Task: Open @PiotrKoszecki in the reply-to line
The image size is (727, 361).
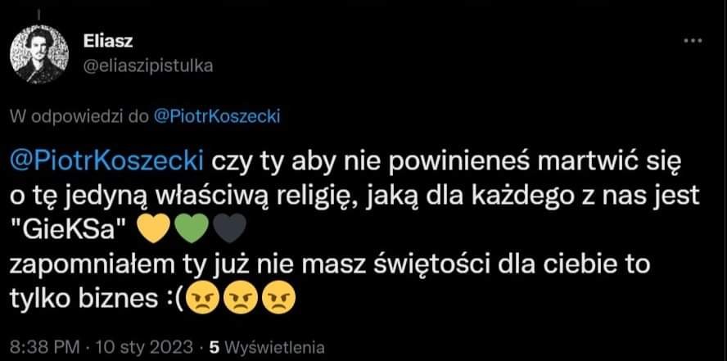Action: pyautogui.click(x=216, y=117)
